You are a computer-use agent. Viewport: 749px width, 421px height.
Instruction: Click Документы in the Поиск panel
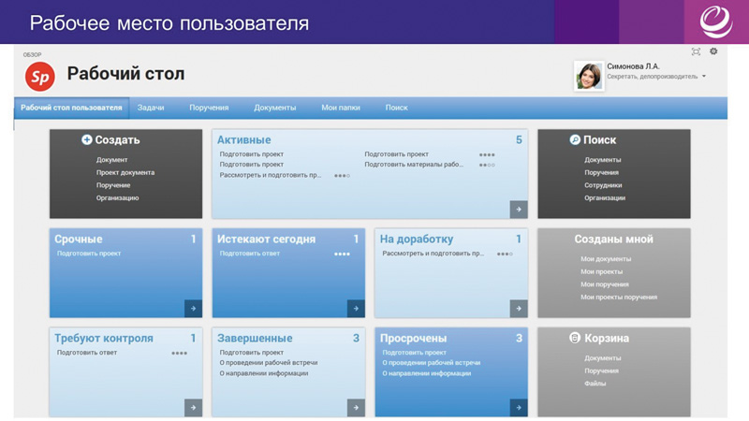tap(602, 160)
